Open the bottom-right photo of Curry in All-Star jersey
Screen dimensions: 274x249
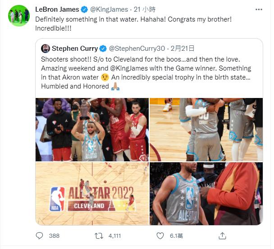click(206, 194)
